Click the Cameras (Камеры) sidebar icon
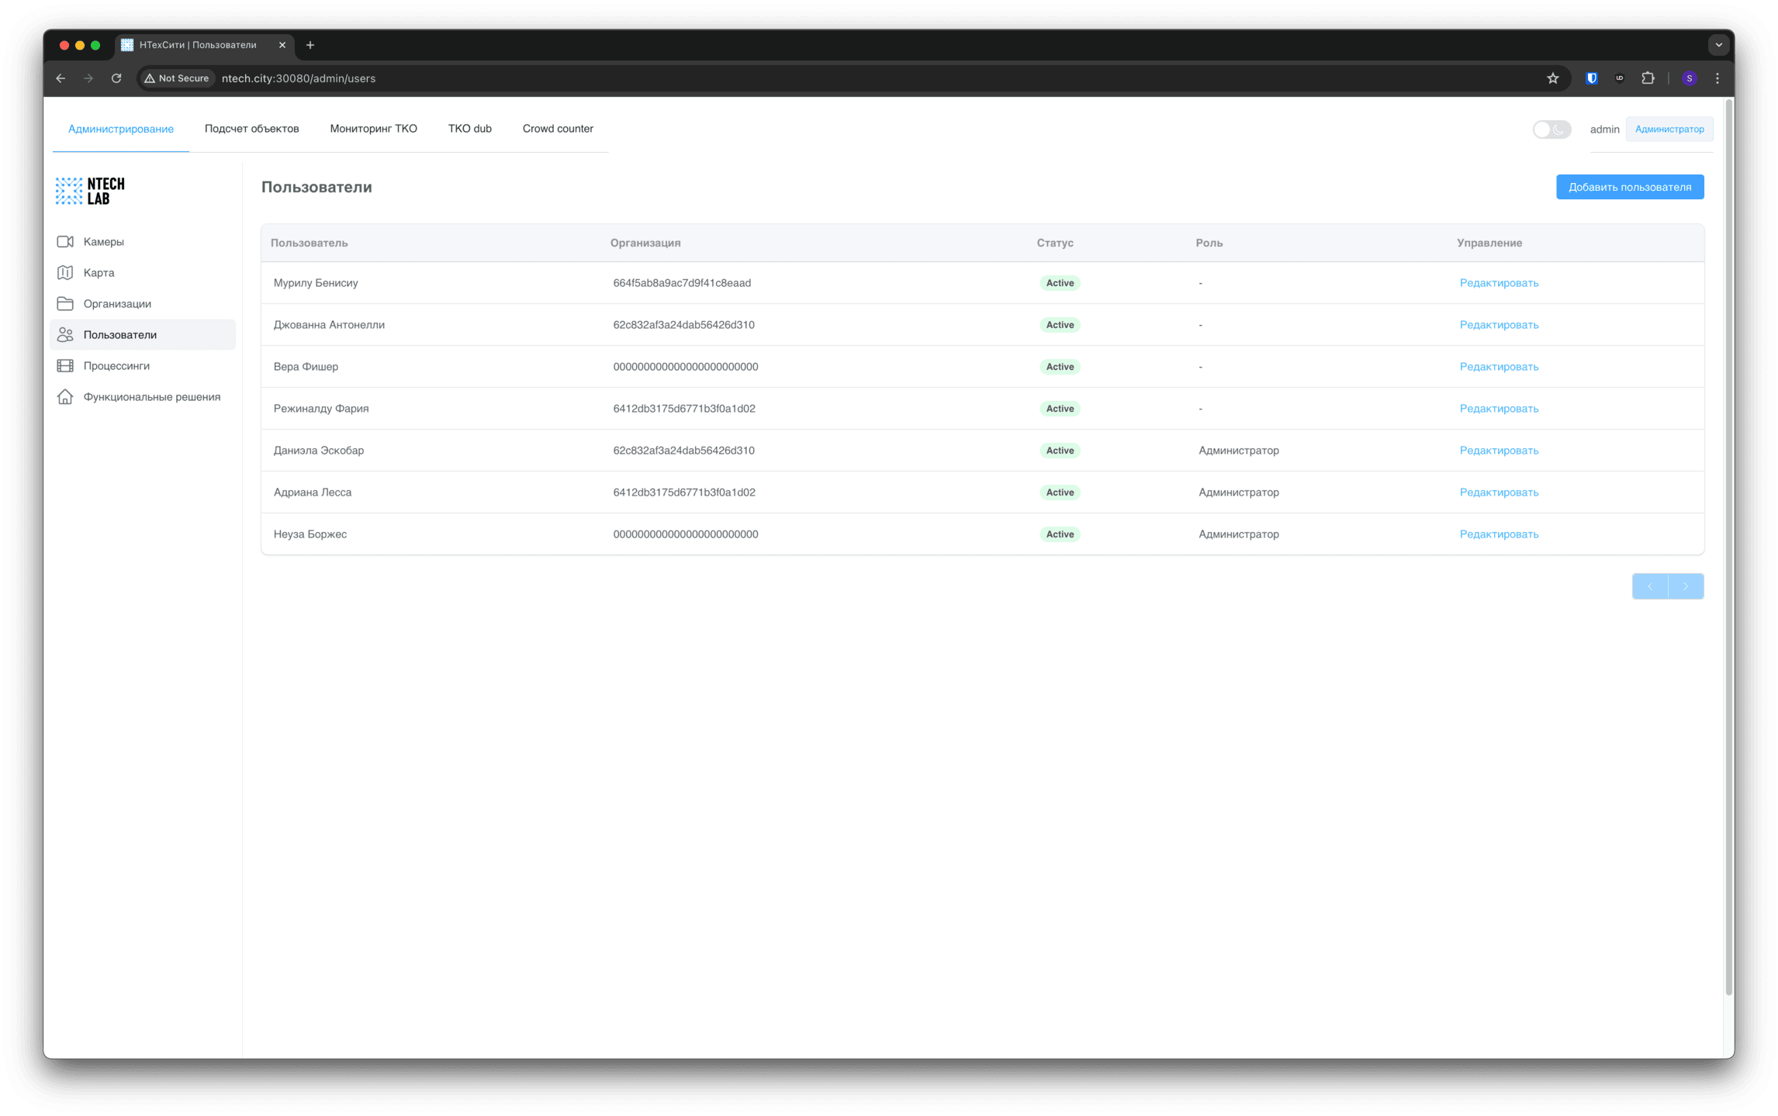The height and width of the screenshot is (1116, 1778). tap(65, 242)
